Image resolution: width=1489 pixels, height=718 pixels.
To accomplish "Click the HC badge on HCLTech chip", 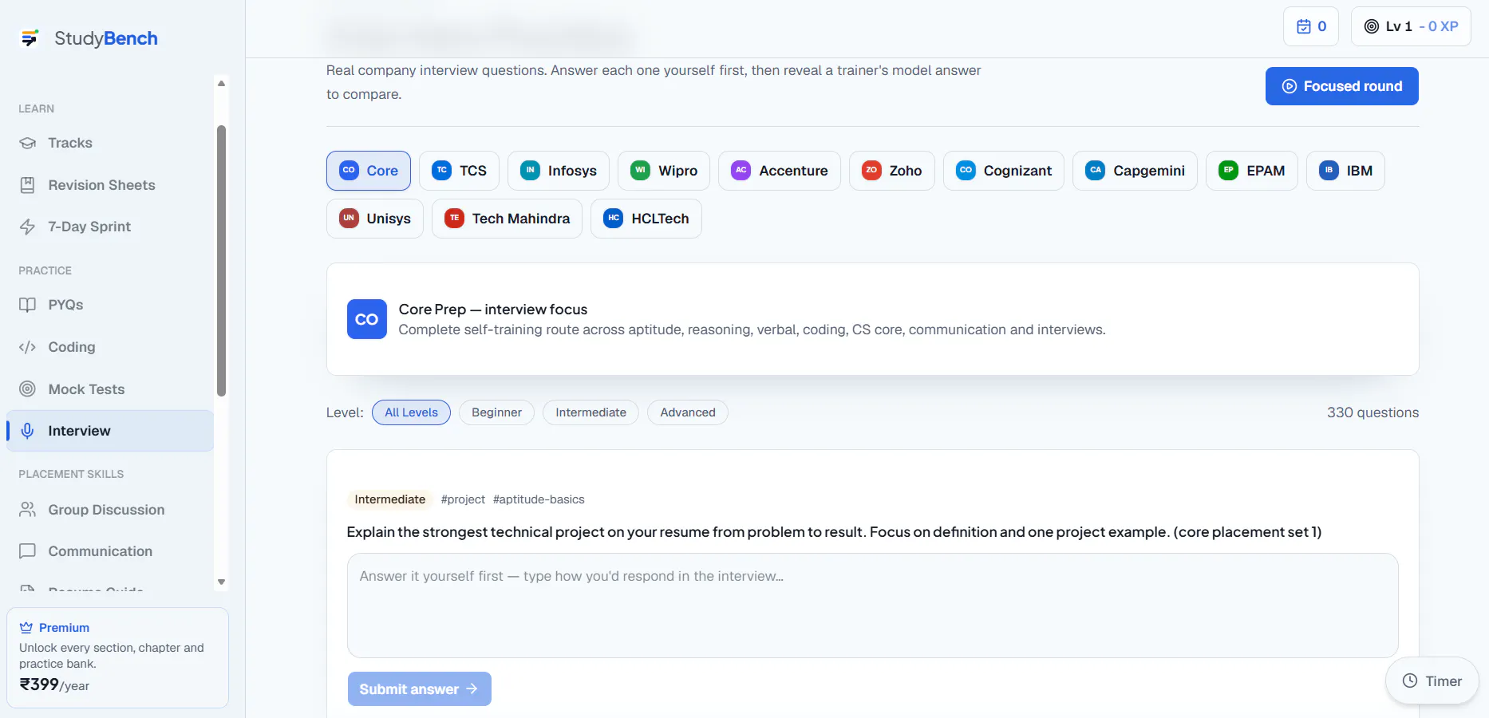I will (x=614, y=219).
